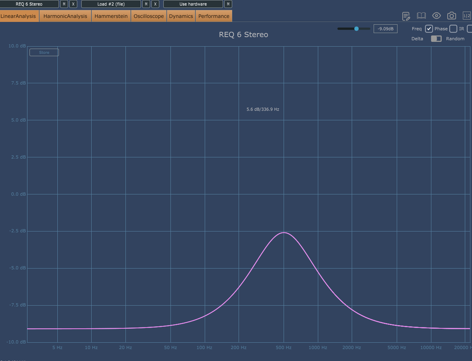
Task: Mute the Load #2 slot
Action: [146, 4]
